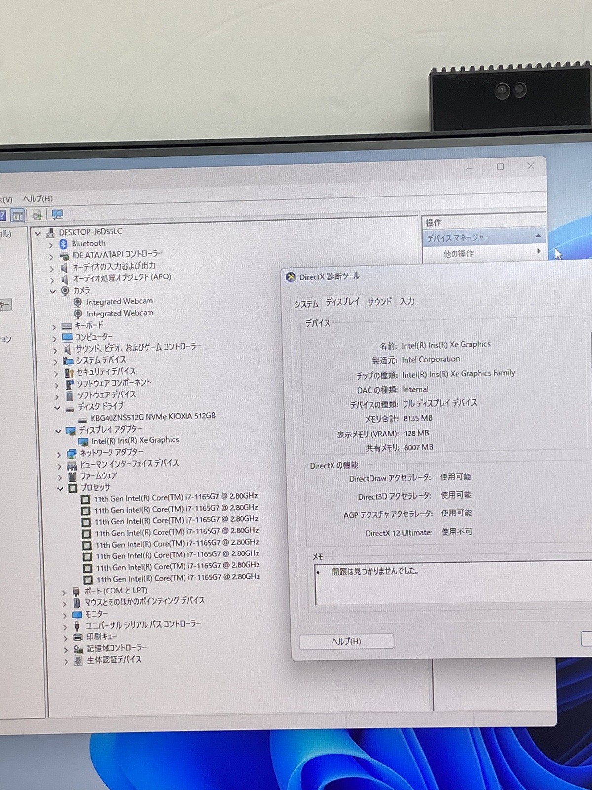
Task: Click the IDE ATA/ATAPI コントローラー icon
Action: 64,256
